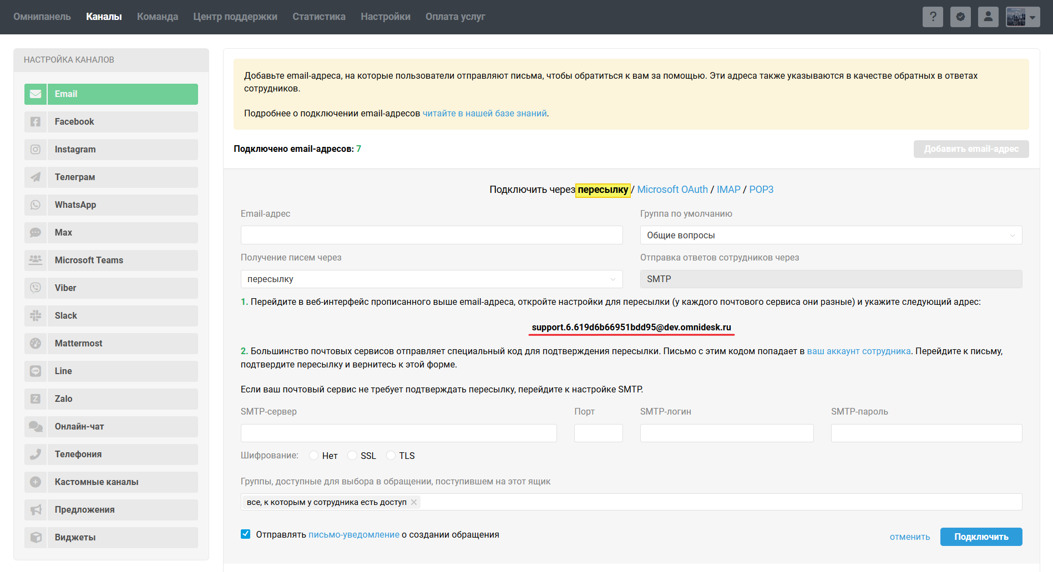Remove the access group tag with X
The width and height of the screenshot is (1053, 572).
point(414,502)
